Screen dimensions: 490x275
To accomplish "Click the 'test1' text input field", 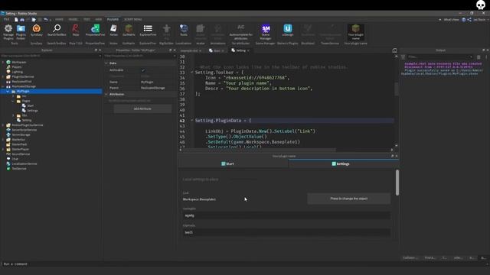I will pos(286,232).
